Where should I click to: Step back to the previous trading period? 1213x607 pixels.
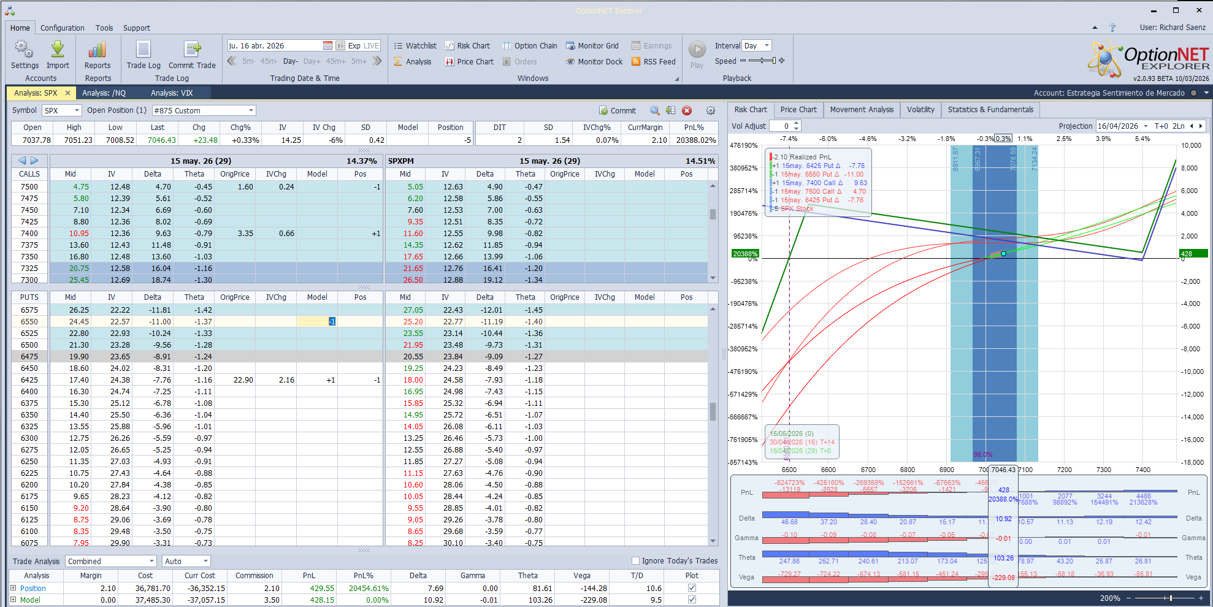232,61
